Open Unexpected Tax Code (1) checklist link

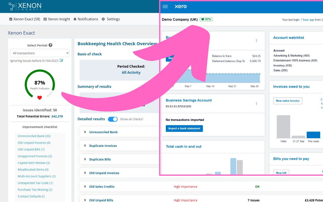(x=35, y=183)
